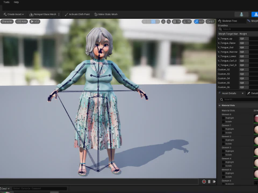Click the Make Static Mesh icon

[x=96, y=14]
